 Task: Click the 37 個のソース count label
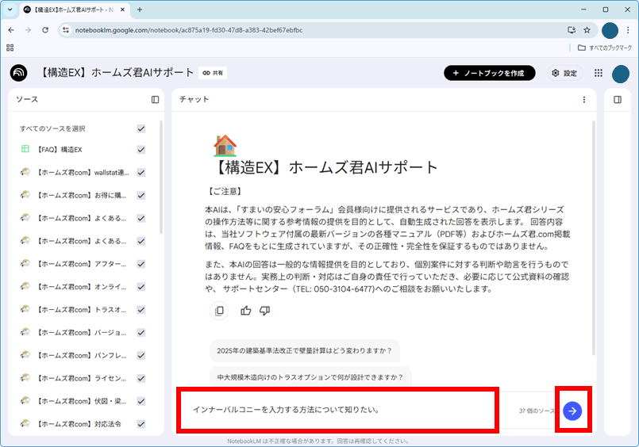click(537, 411)
